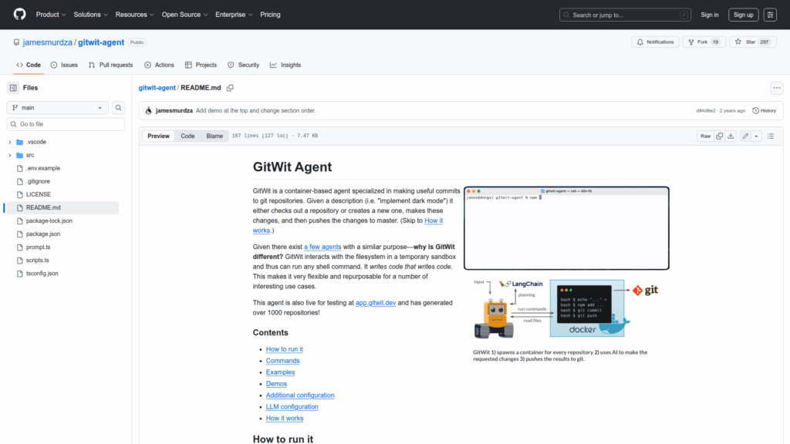Expand the src folder

pyautogui.click(x=10, y=155)
